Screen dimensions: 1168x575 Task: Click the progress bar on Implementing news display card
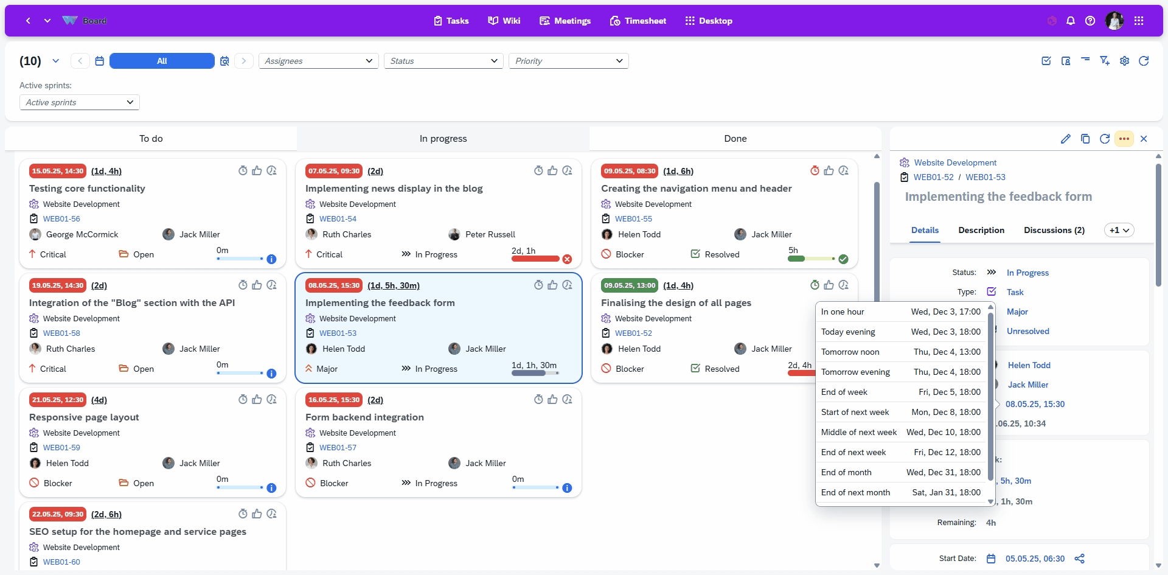(535, 259)
